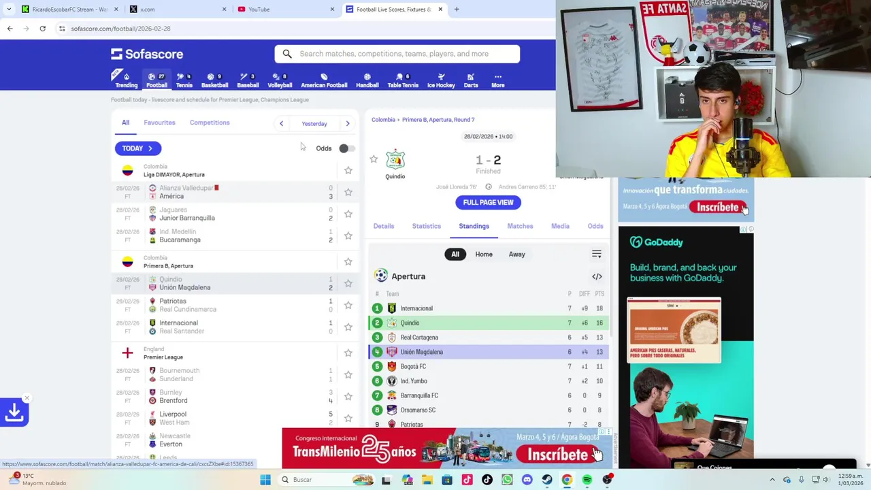Open Discord from taskbar

tap(527, 480)
